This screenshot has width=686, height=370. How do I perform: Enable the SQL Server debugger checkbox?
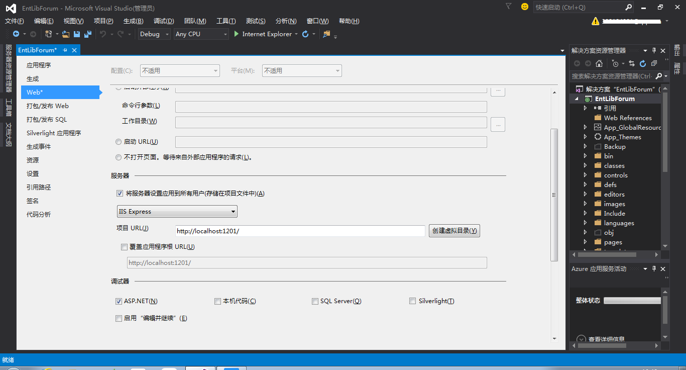(315, 301)
